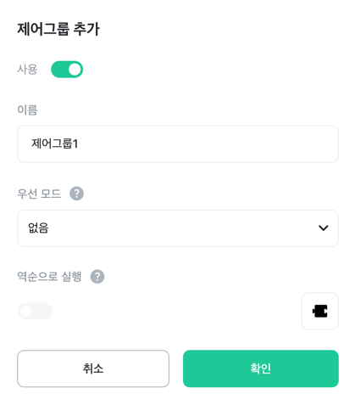Click empty area between reverse toggle and puzzle icon
Screen dimensions: 355x405
(x=177, y=311)
